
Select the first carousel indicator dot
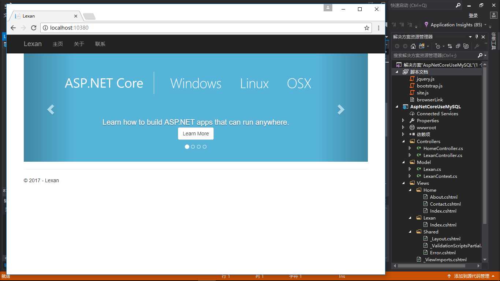(x=187, y=147)
